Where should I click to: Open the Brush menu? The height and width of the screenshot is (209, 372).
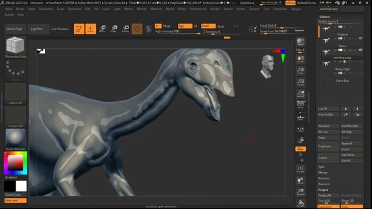click(20, 9)
